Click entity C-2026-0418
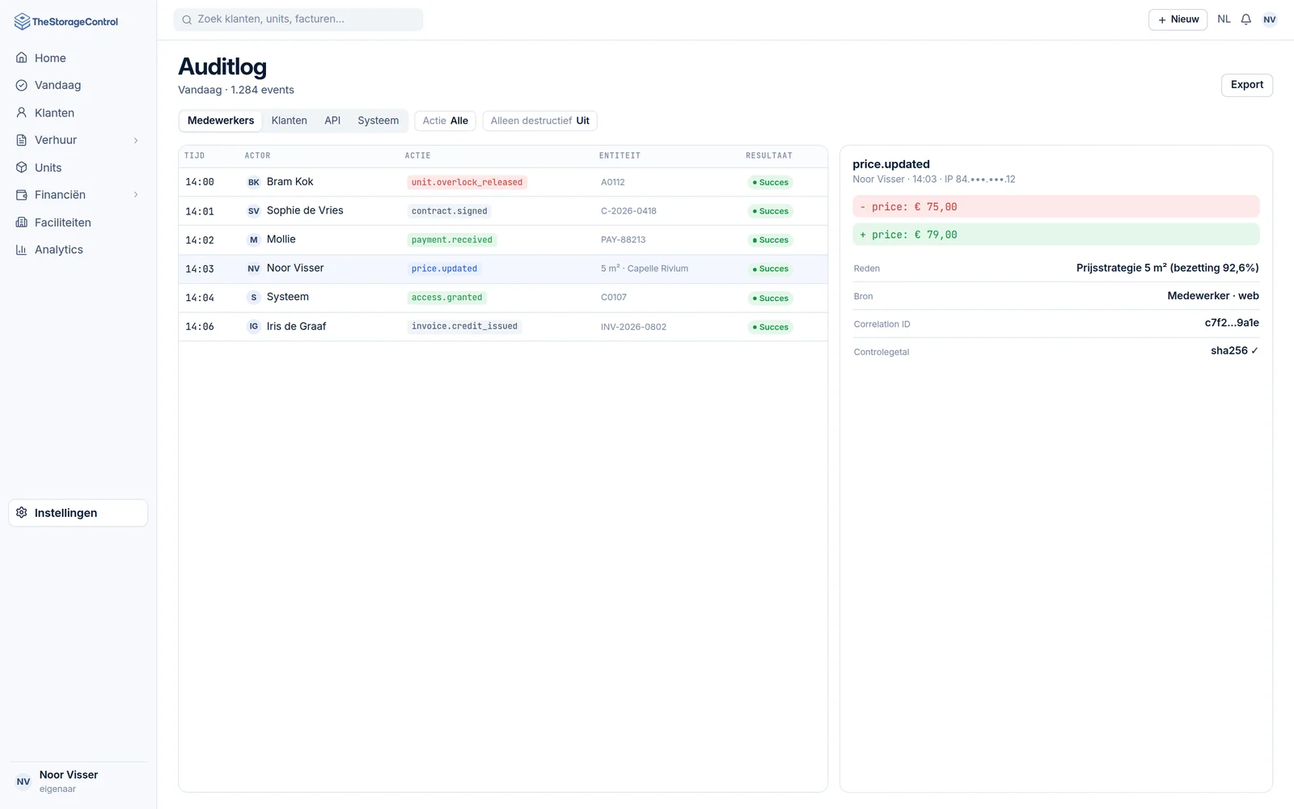The width and height of the screenshot is (1294, 809). click(628, 211)
